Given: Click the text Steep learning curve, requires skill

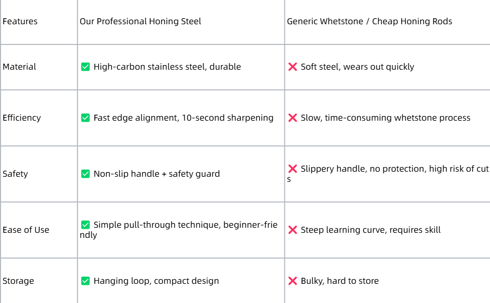Looking at the screenshot, I should point(371,230).
